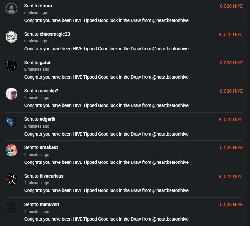Click edgerik's blue face avatar

(x=11, y=122)
